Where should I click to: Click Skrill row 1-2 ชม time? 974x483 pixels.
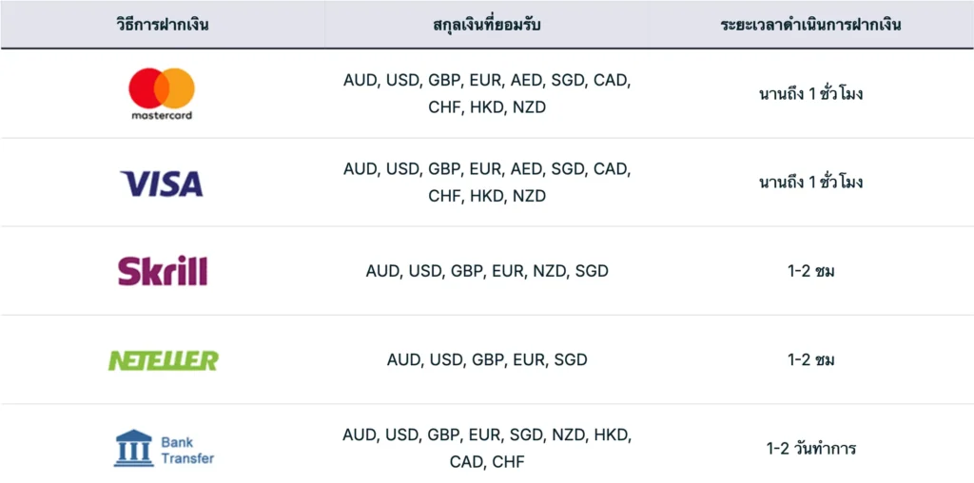coord(810,271)
